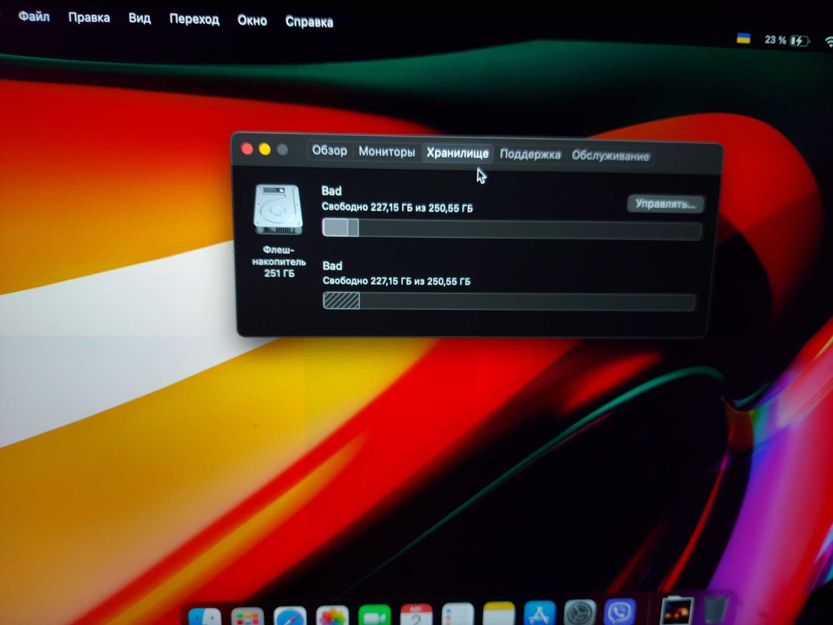833x625 pixels.
Task: Open the Переход menu
Action: (194, 20)
